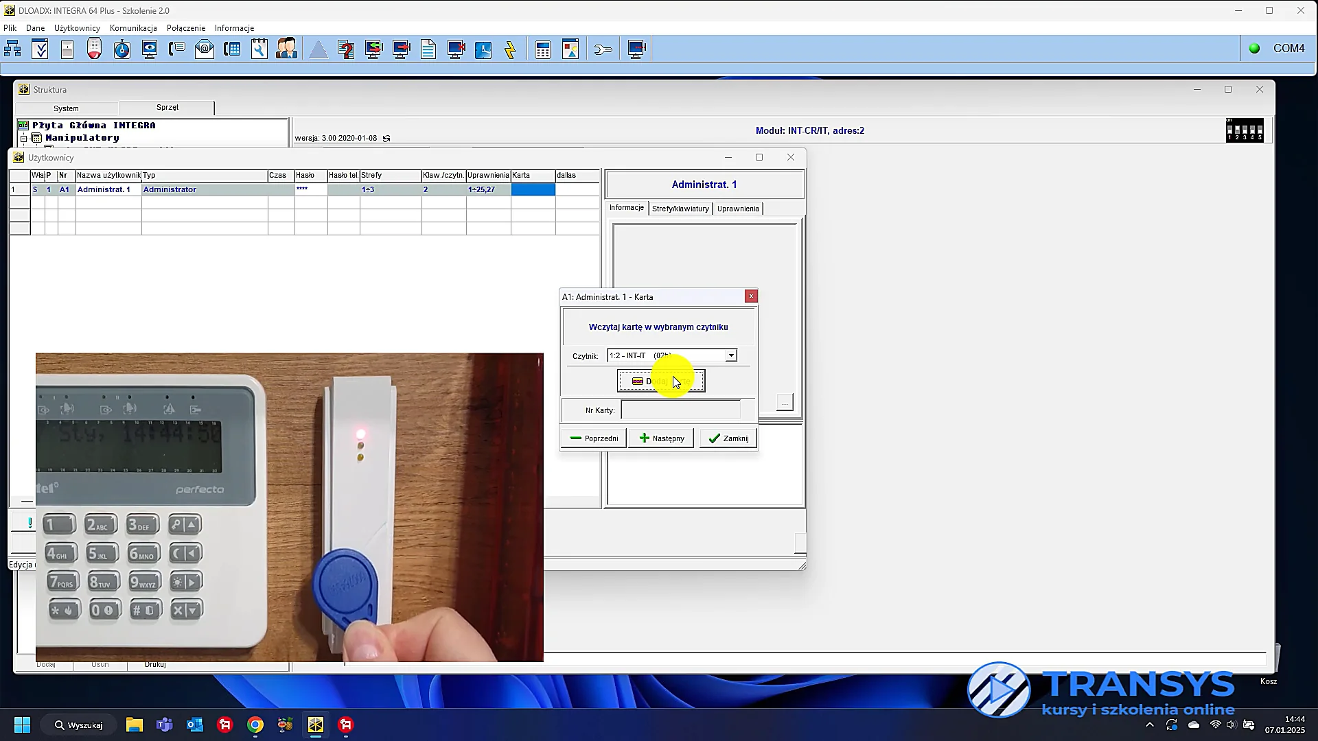Open the Informacje menu
This screenshot has width=1318, height=741.
coord(234,28)
